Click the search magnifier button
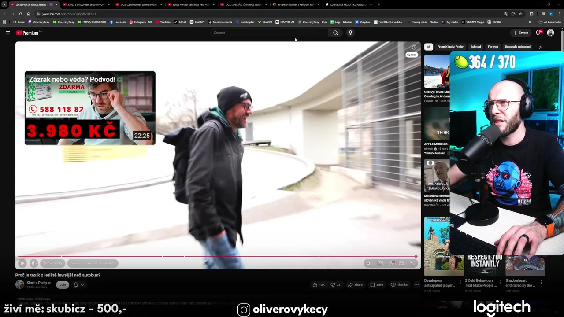Image resolution: width=564 pixels, height=317 pixels. tap(335, 33)
